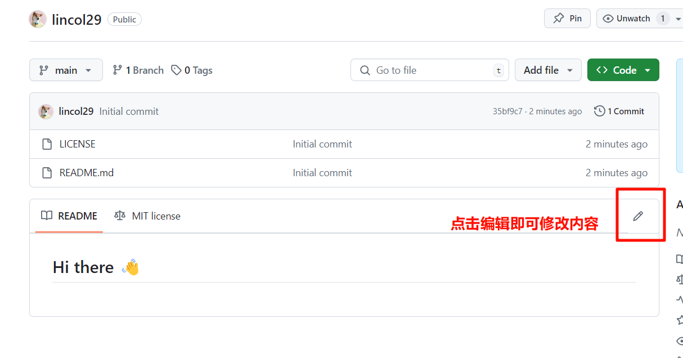Open commit history via 1 Commit
The height and width of the screenshot is (358, 683).
619,111
